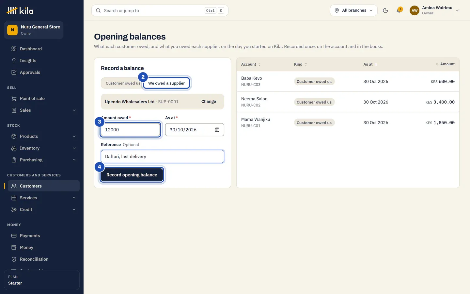Select the 'We owed a supplier' toggle option
This screenshot has width=470, height=294.
[x=166, y=83]
